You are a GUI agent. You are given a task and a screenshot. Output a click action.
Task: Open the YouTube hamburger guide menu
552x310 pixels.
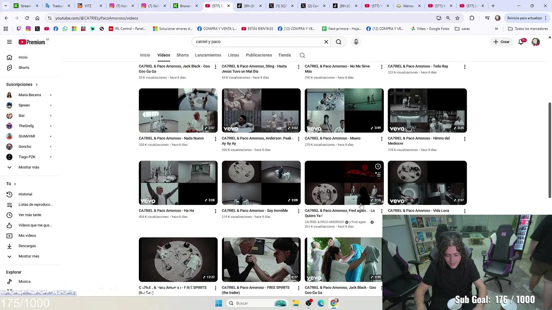click(x=9, y=42)
